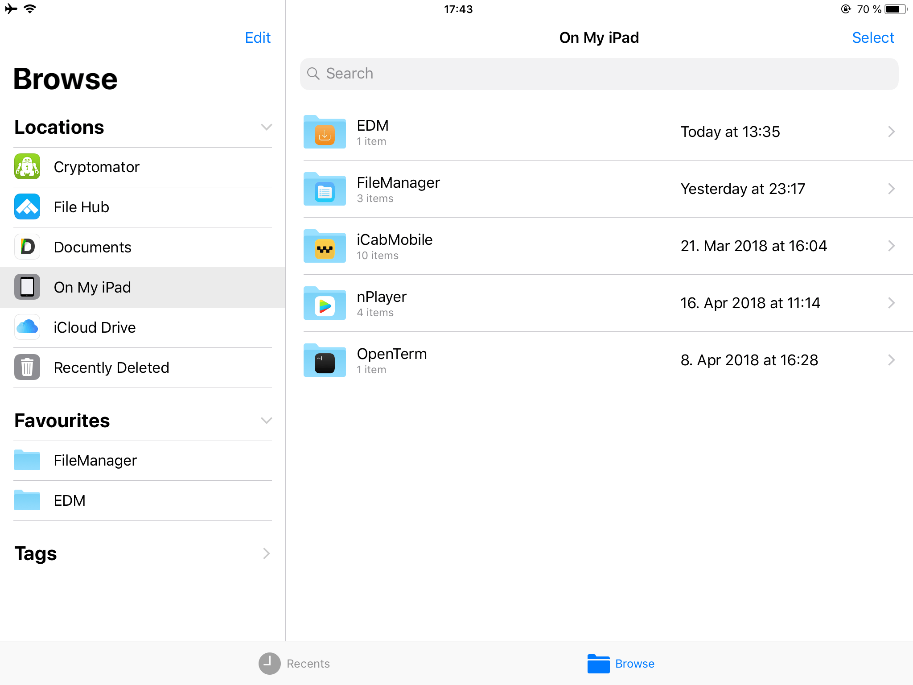
Task: Collapse the Favourites section
Action: pos(266,421)
